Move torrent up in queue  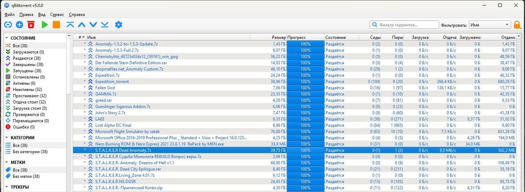pyautogui.click(x=82, y=25)
